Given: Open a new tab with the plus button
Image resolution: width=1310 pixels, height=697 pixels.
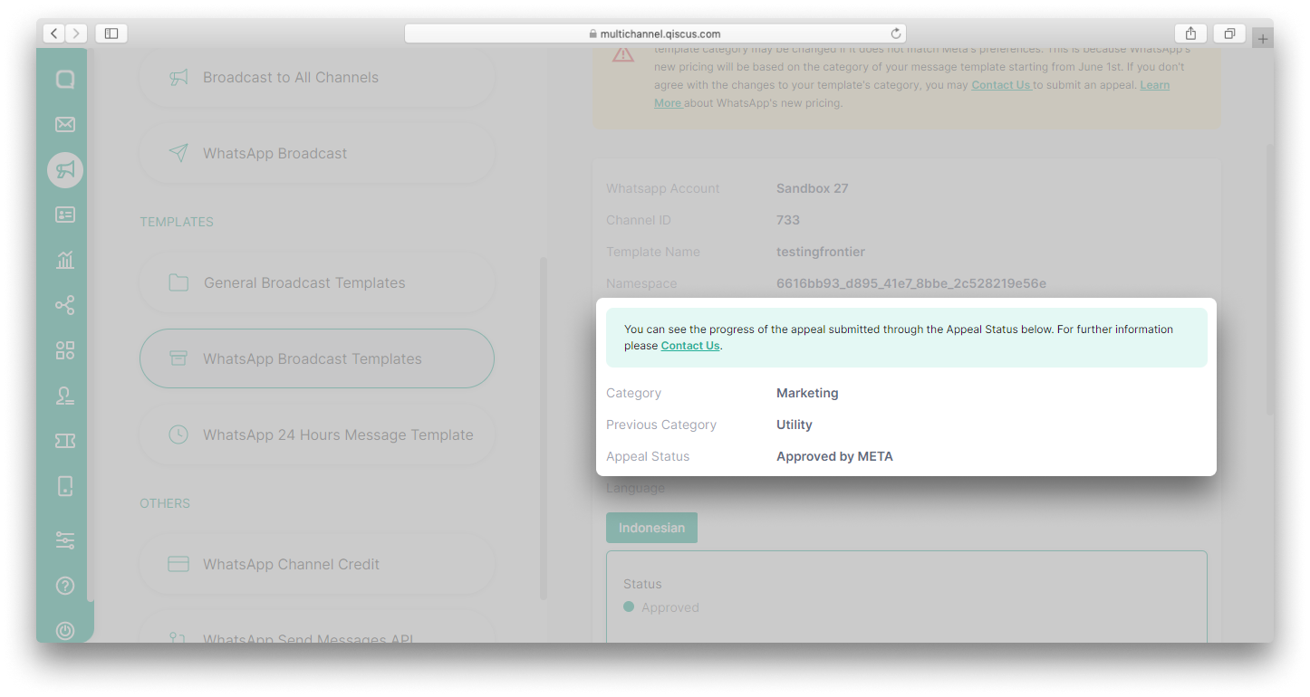Looking at the screenshot, I should (1264, 38).
